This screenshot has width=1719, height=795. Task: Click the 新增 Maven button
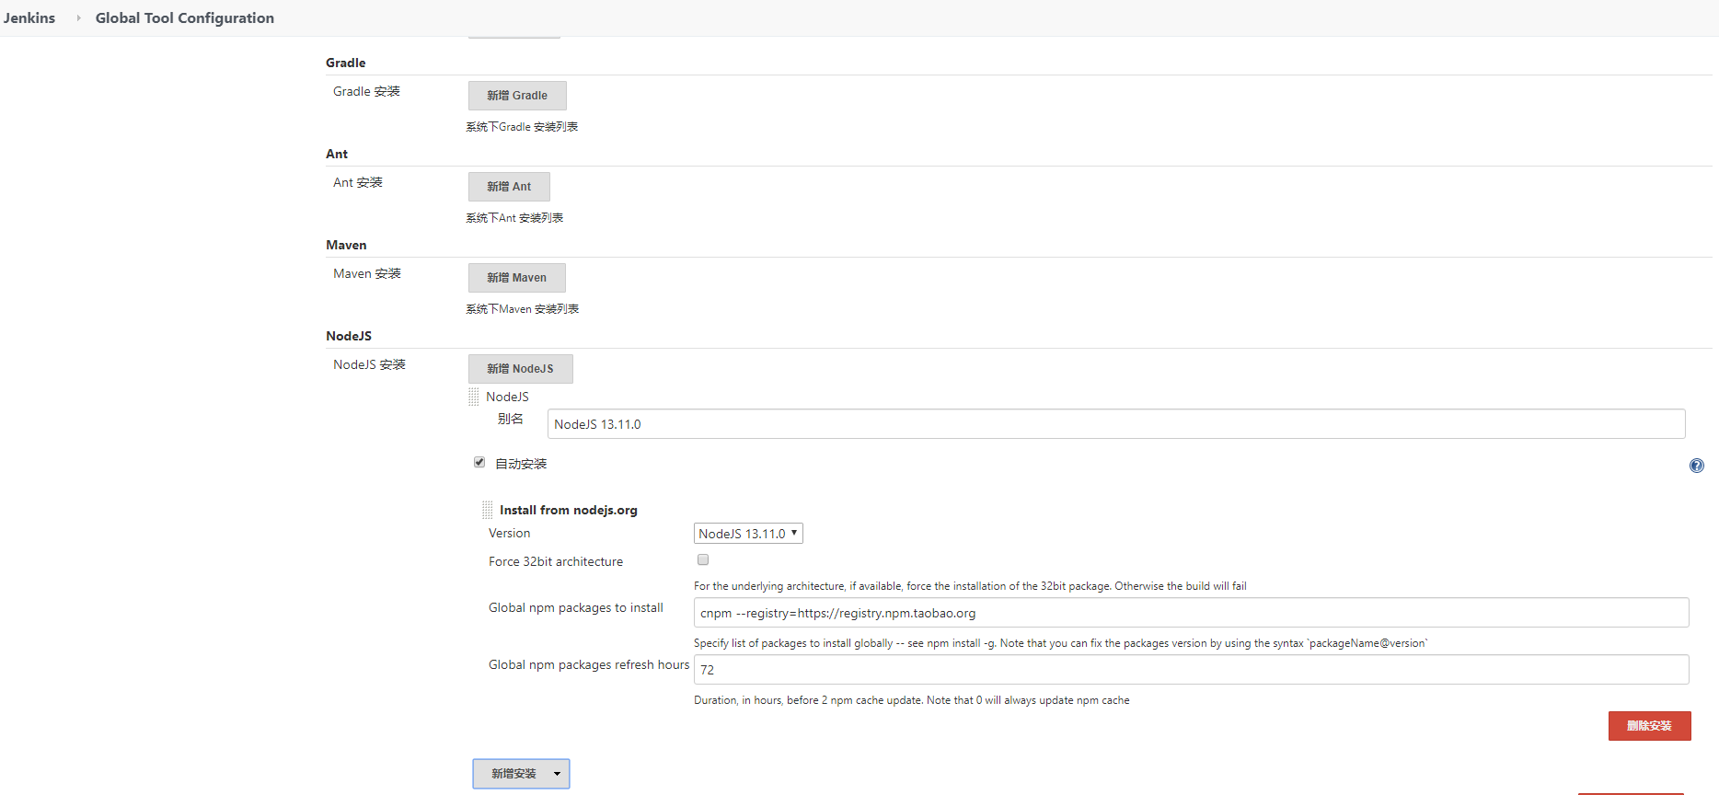[517, 278]
